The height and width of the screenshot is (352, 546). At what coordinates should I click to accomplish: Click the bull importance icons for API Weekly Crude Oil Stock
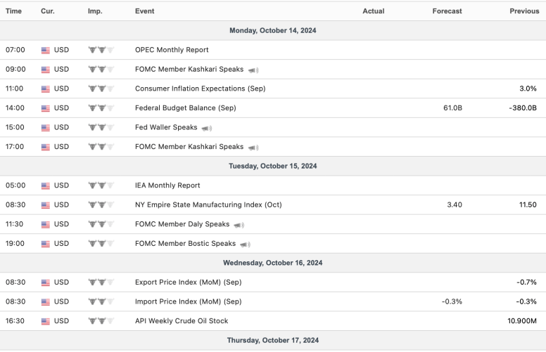tap(101, 321)
